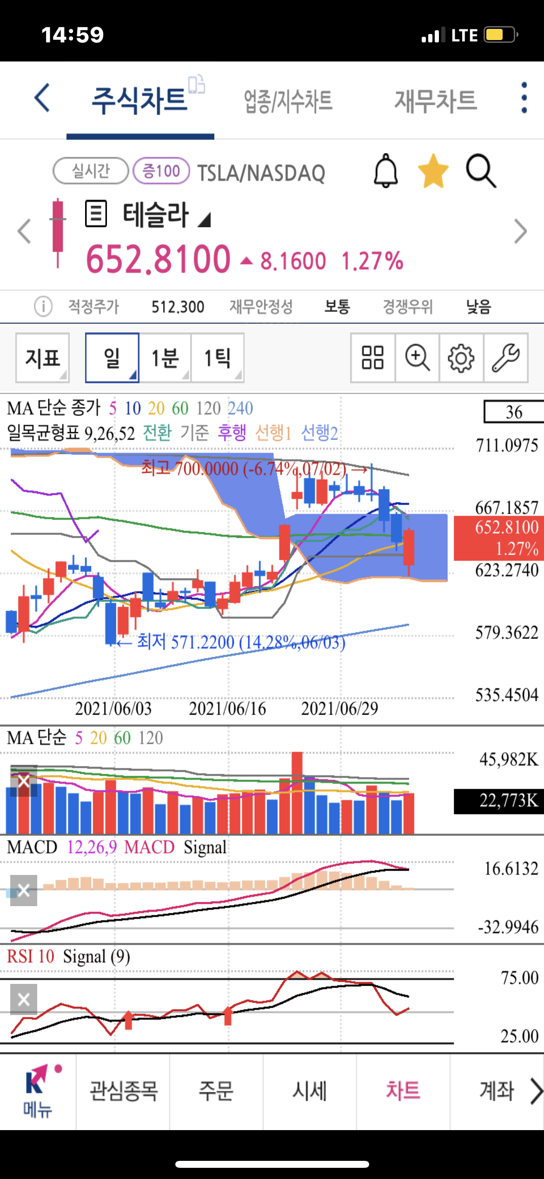This screenshot has width=544, height=1179.
Task: Tap the info icon beside 적정주가
Action: 43,306
